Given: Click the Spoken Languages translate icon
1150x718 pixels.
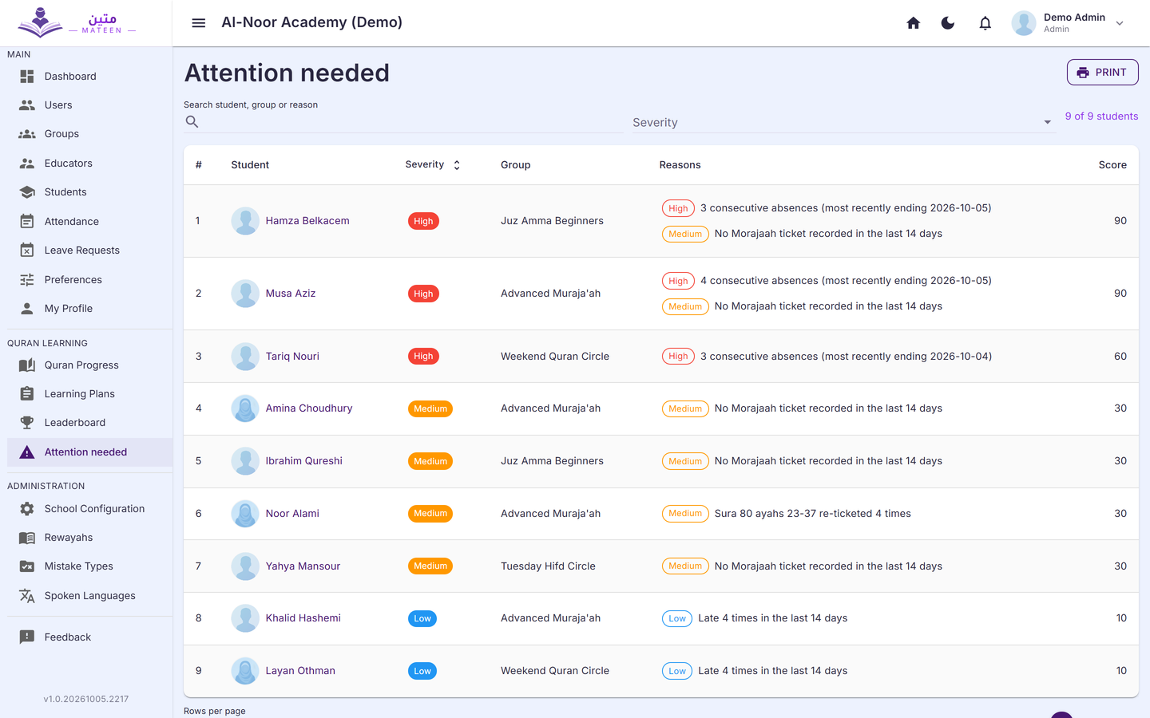Looking at the screenshot, I should point(27,596).
